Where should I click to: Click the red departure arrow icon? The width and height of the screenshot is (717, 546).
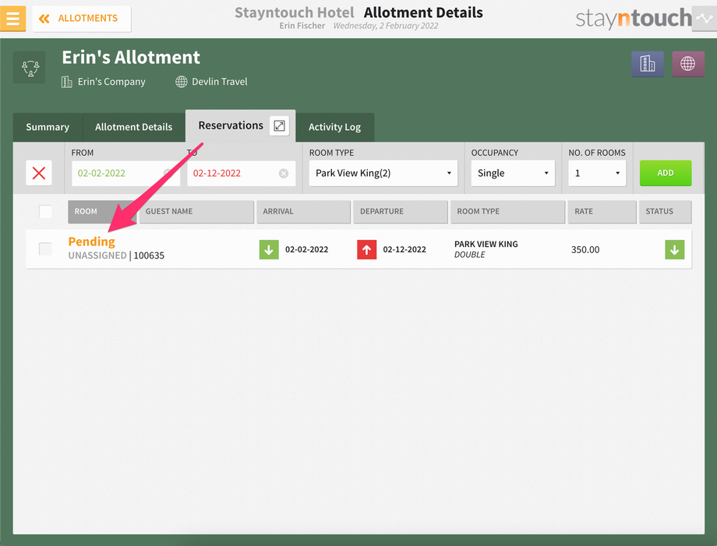(x=367, y=249)
